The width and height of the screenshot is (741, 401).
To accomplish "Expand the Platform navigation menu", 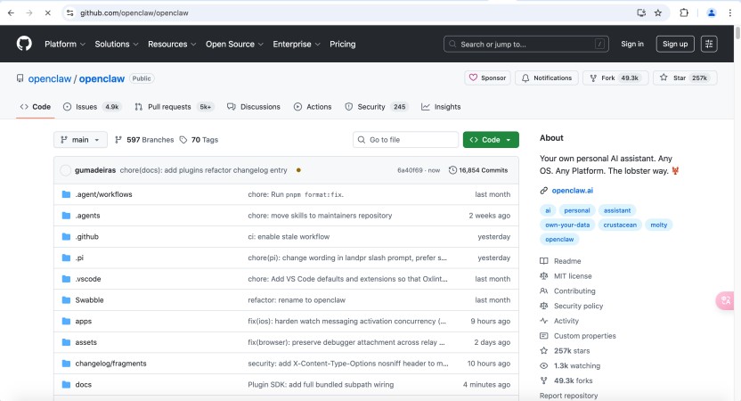I will pyautogui.click(x=64, y=44).
